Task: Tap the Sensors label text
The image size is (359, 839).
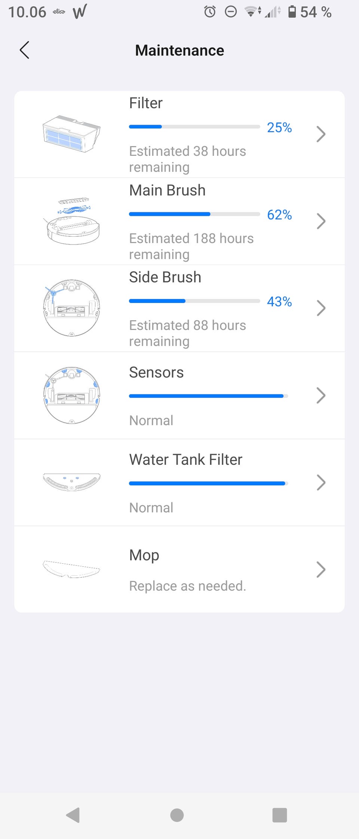Action: click(156, 373)
